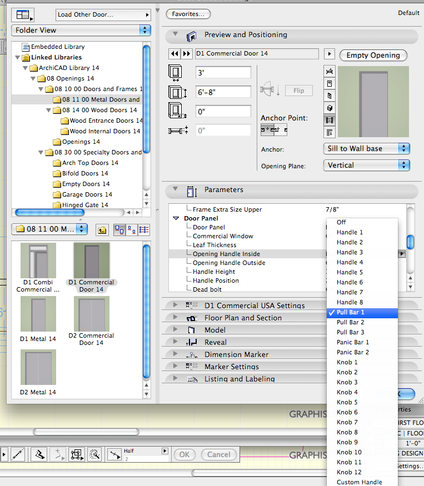
Task: Go to next door with double-right arrow
Action: pyautogui.click(x=186, y=54)
